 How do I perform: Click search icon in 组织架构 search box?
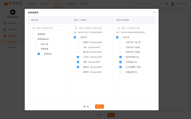[x=34, y=28]
